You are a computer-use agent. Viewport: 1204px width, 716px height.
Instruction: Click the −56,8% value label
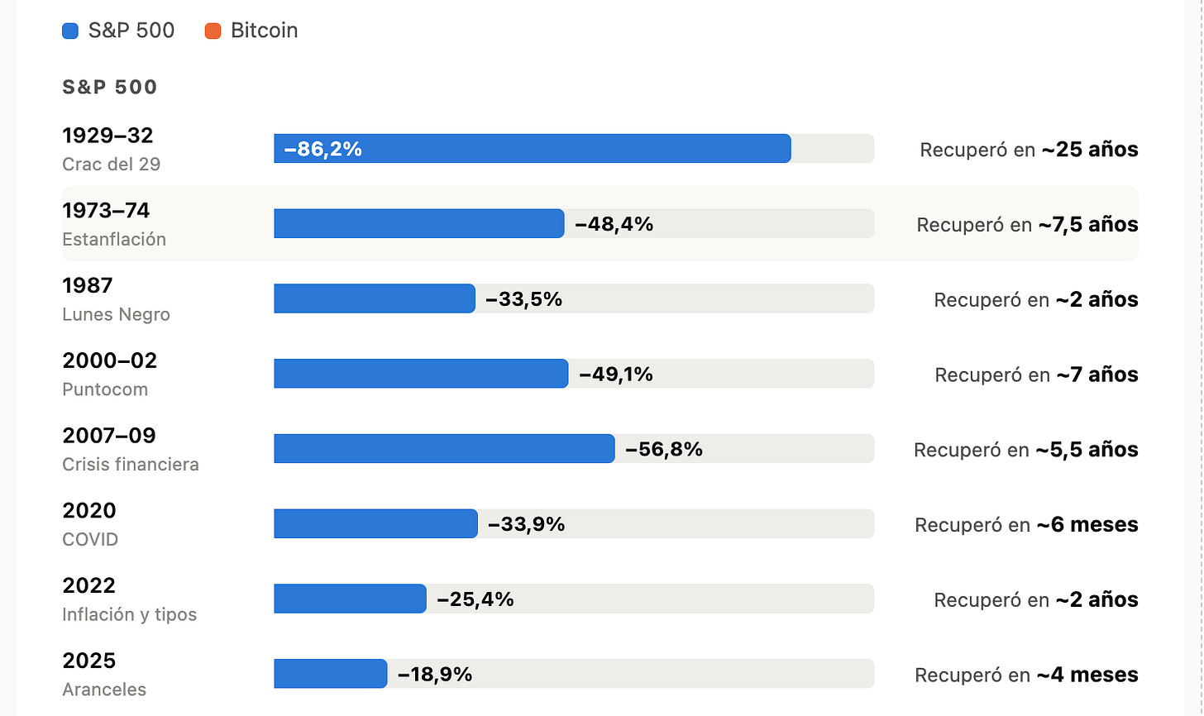(664, 449)
